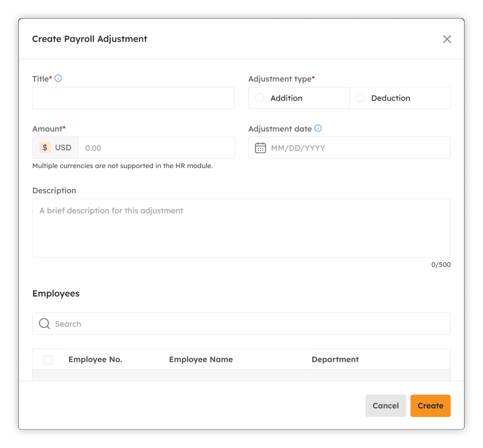483x448 pixels.
Task: Click the USD currency label
Action: tap(63, 148)
